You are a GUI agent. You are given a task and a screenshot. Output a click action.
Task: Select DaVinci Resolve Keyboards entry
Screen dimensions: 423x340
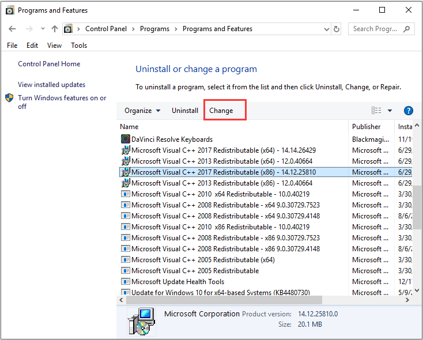pos(172,139)
